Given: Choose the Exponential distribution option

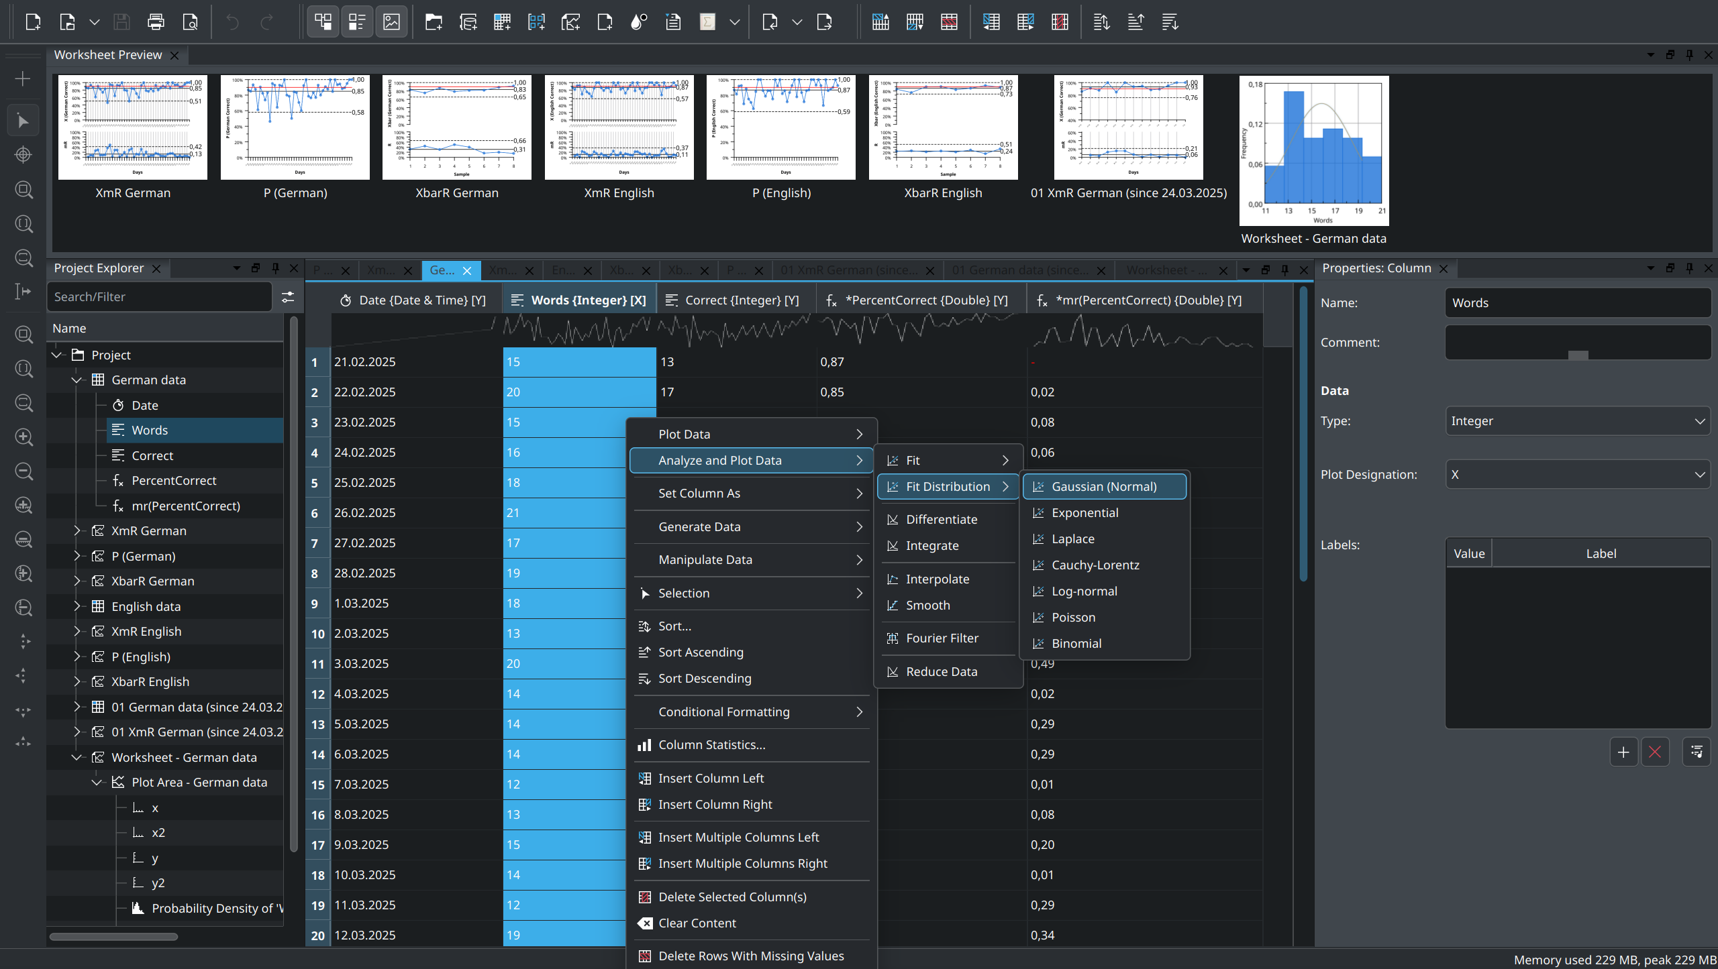Looking at the screenshot, I should [1084, 513].
